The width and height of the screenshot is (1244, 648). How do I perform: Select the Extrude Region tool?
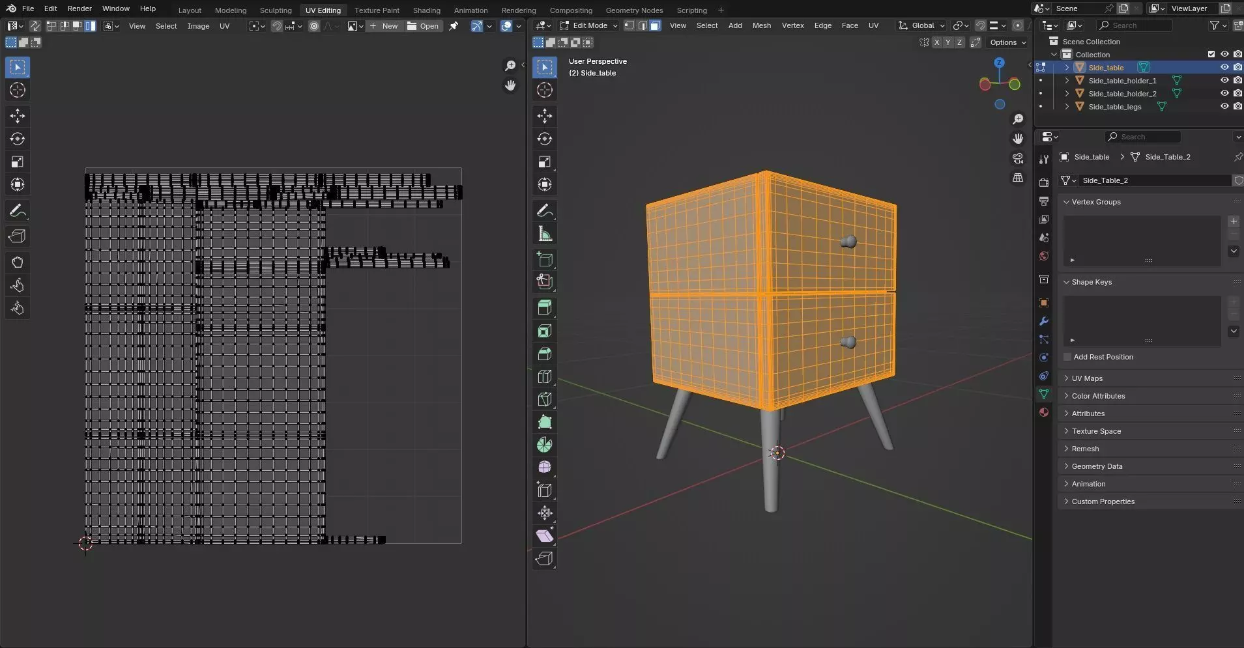pyautogui.click(x=545, y=307)
